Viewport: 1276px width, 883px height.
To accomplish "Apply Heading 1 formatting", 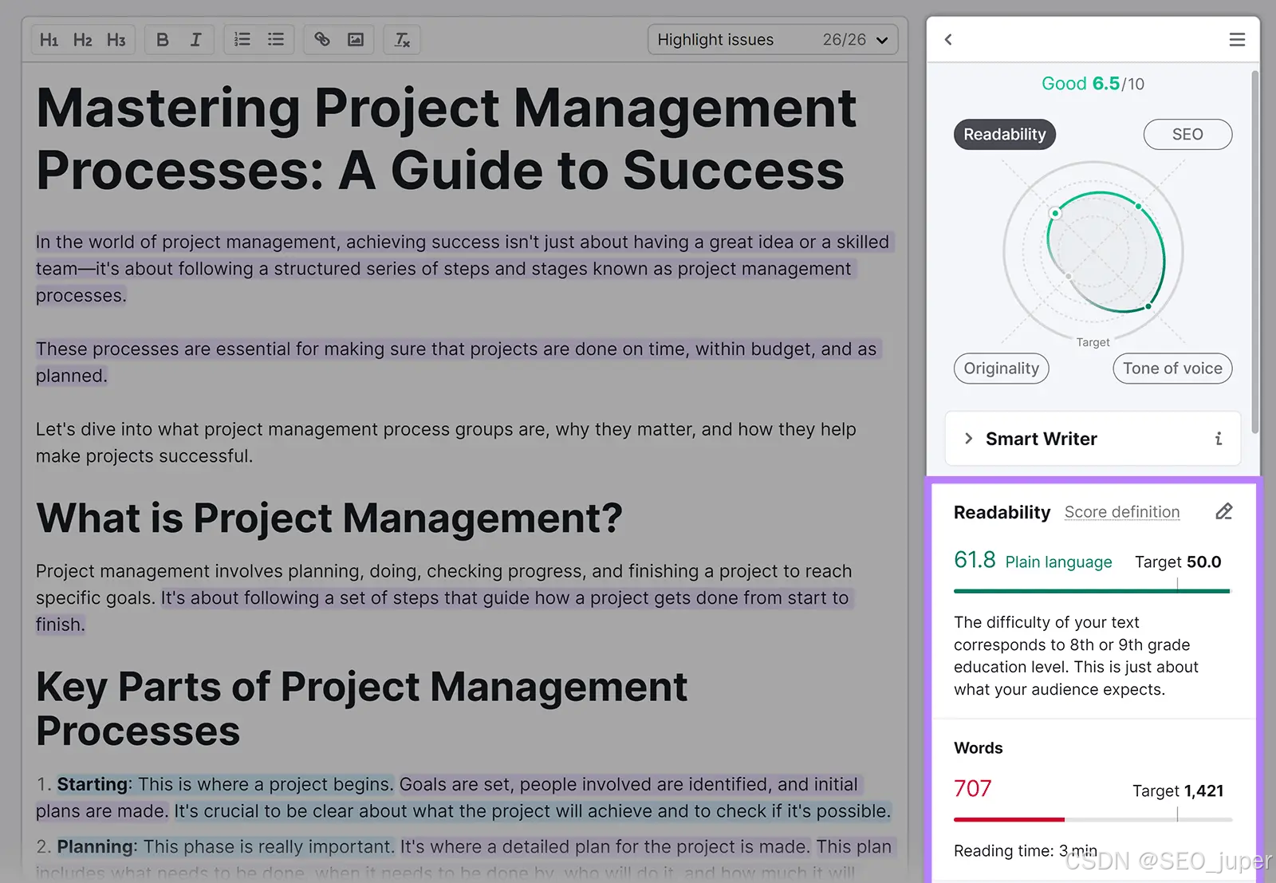I will (49, 40).
